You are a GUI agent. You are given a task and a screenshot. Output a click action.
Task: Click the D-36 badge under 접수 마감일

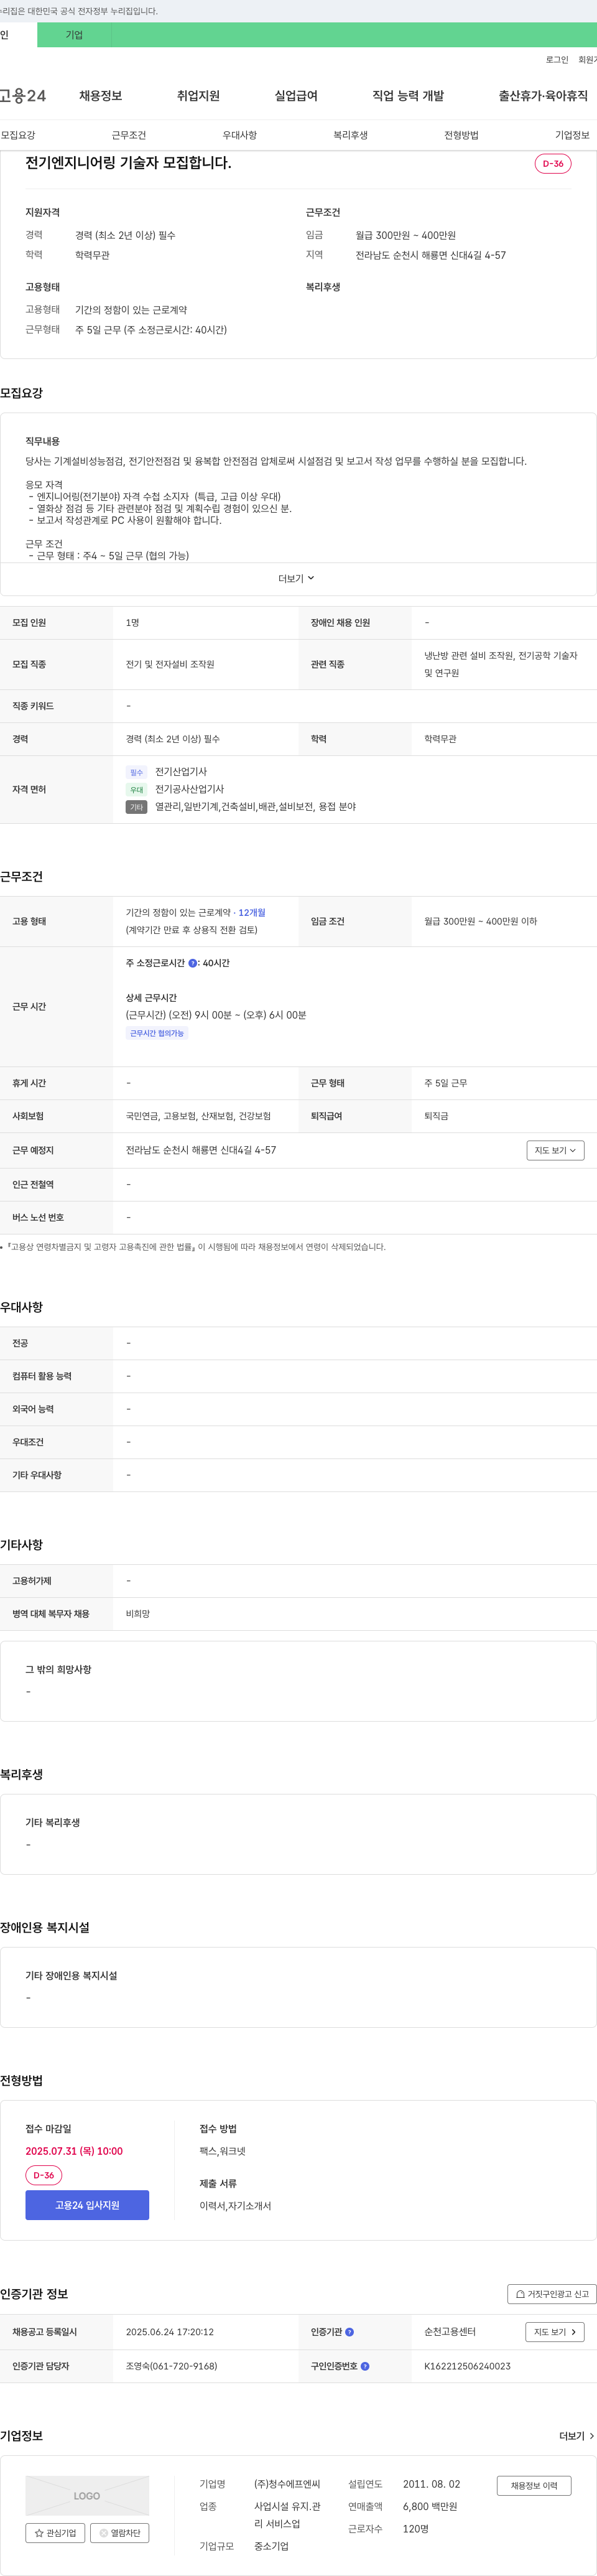[x=44, y=2176]
